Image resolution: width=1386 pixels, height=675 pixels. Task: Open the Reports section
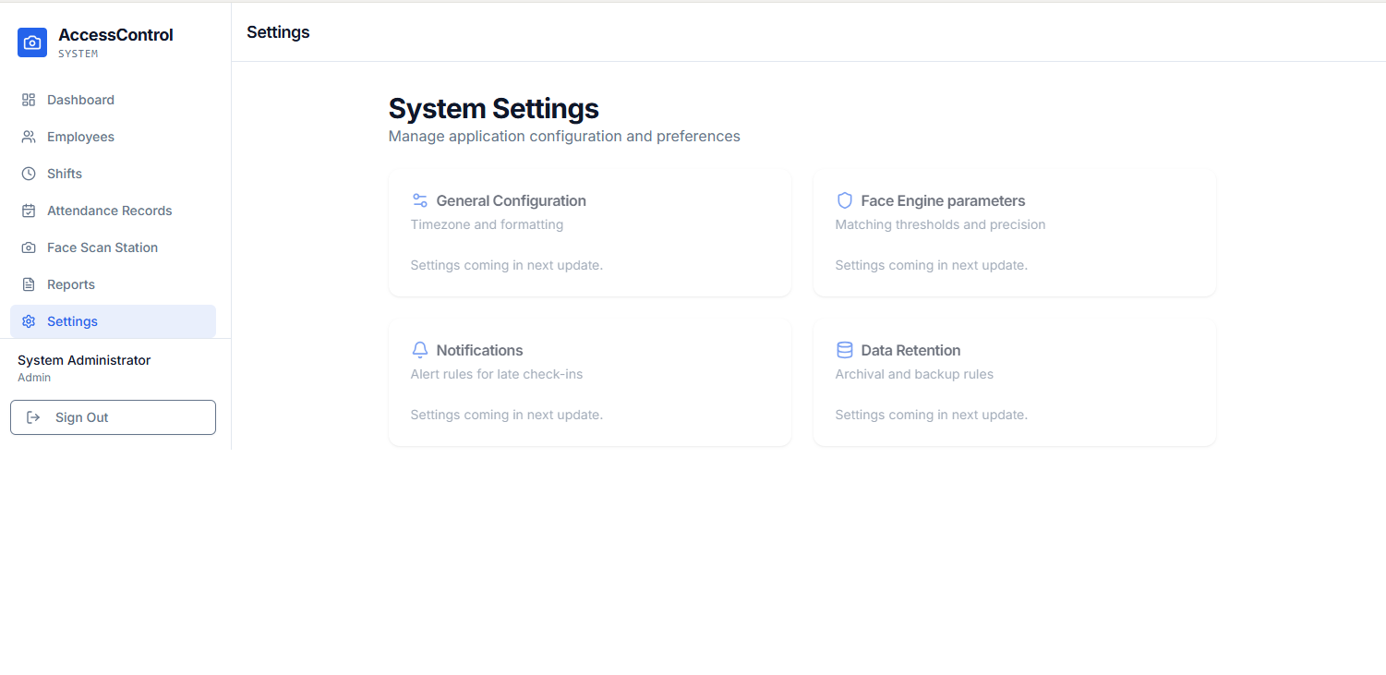[71, 284]
